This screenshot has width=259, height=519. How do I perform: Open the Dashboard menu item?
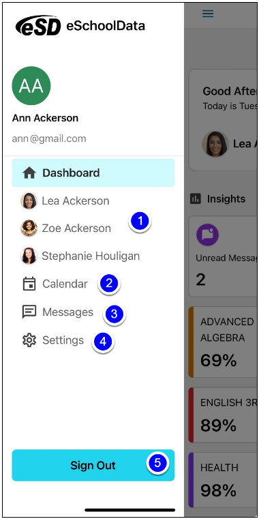93,173
